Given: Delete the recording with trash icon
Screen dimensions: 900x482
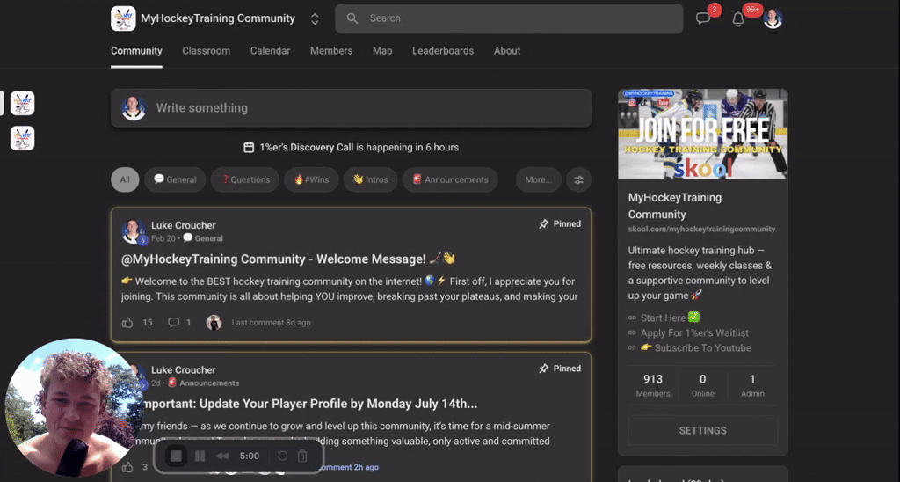Looking at the screenshot, I should coord(302,456).
